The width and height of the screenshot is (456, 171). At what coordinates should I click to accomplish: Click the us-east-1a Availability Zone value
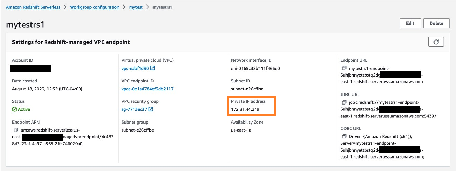tap(242, 130)
